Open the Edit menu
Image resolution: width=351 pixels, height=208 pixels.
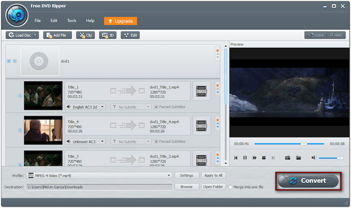click(x=54, y=21)
